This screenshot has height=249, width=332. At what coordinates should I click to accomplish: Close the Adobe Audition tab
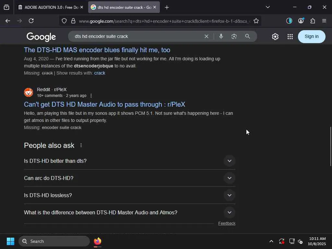82,7
